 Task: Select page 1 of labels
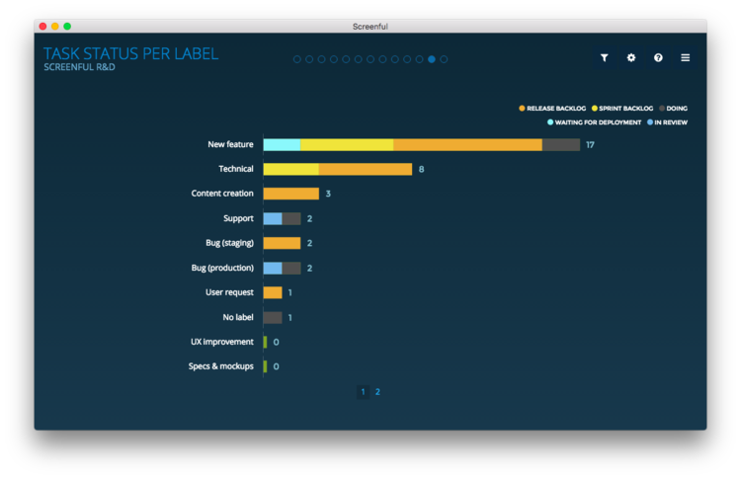[363, 392]
